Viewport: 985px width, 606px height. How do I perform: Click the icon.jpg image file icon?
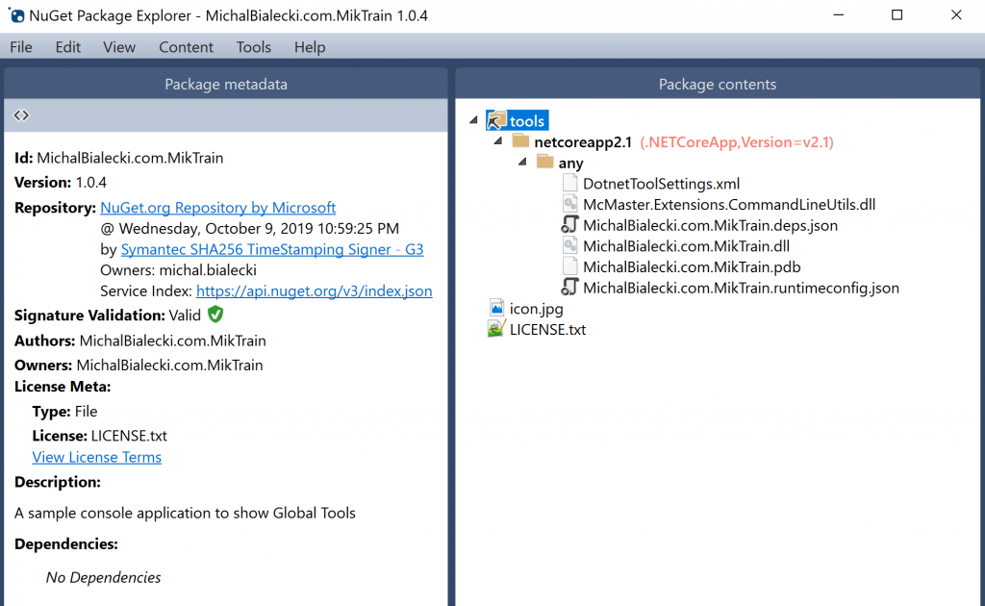496,308
